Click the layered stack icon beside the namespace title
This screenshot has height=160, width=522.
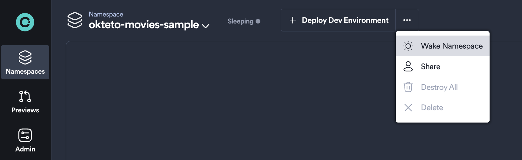(x=75, y=20)
